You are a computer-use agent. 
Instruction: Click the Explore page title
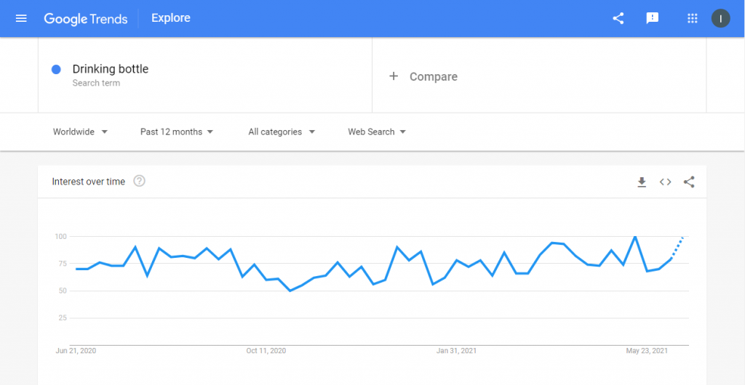coord(171,18)
